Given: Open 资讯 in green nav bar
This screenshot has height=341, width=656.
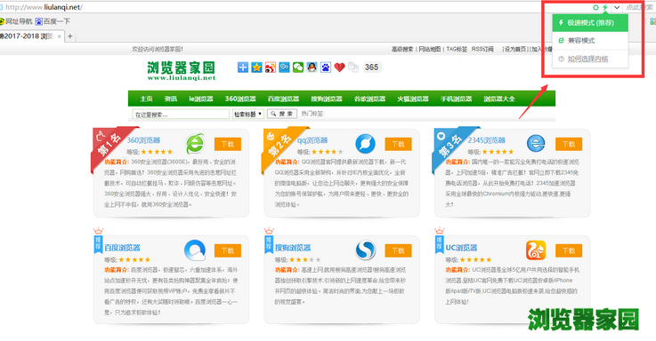Looking at the screenshot, I should (x=171, y=99).
